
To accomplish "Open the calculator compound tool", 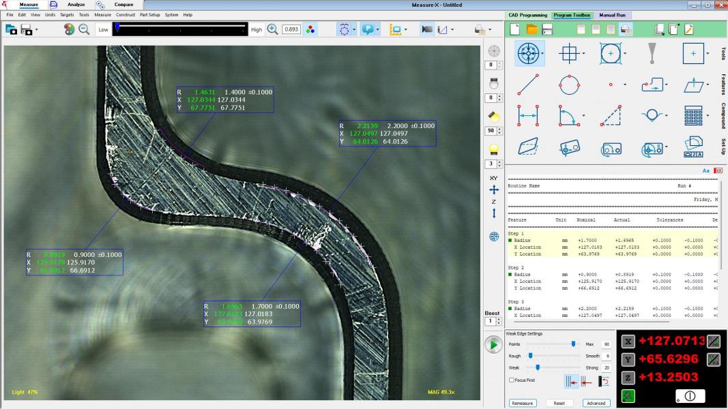I will [x=693, y=115].
